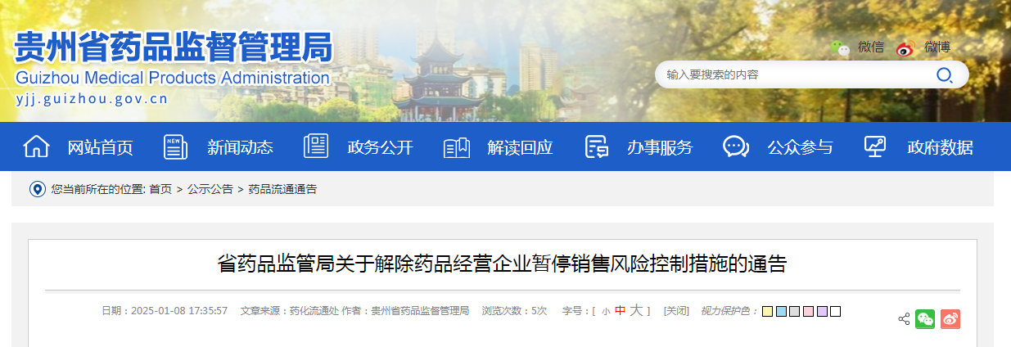Select the light blue eye-protection swatch

(781, 311)
